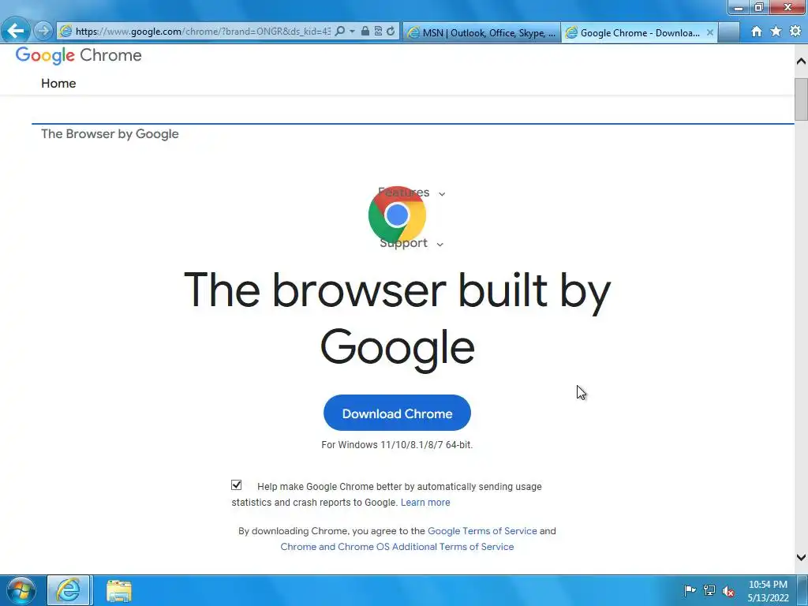Click the 'For Windows 11/10/8.1/8/7 64-bit.' text
808x606 pixels.
click(397, 445)
